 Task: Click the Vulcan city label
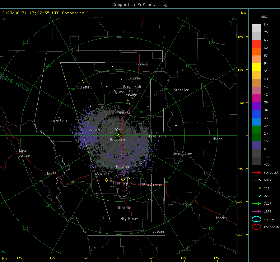pyautogui.click(x=158, y=231)
